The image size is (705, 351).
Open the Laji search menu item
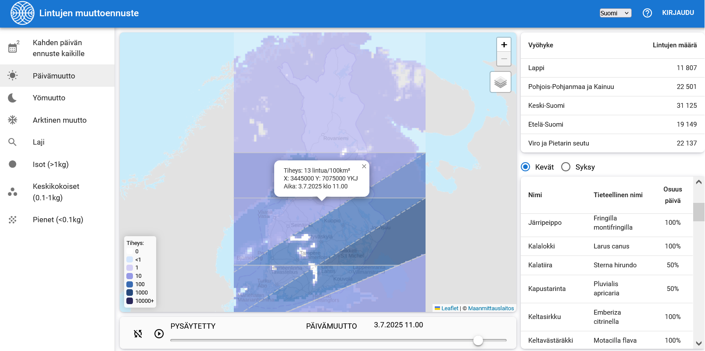click(x=39, y=142)
